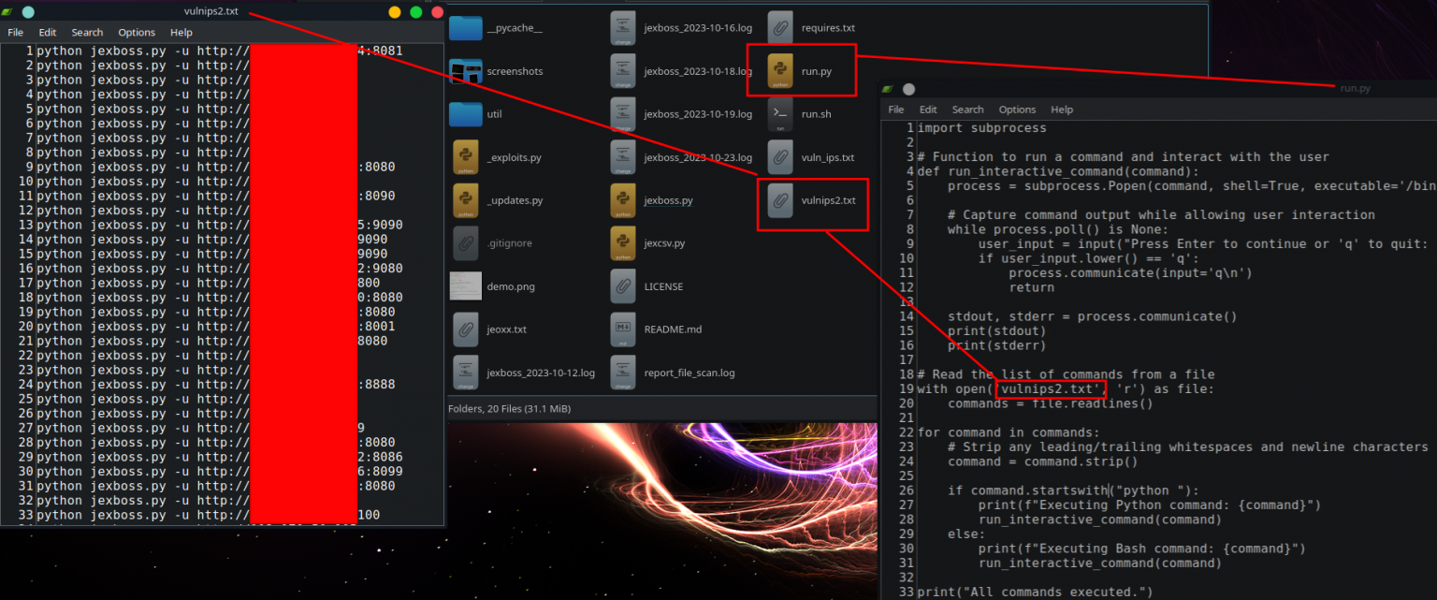The width and height of the screenshot is (1437, 600).
Task: Select the hidden .gitignore file
Action: tap(465, 242)
